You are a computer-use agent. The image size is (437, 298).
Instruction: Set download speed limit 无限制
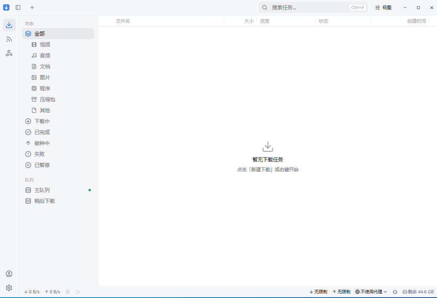319,292
